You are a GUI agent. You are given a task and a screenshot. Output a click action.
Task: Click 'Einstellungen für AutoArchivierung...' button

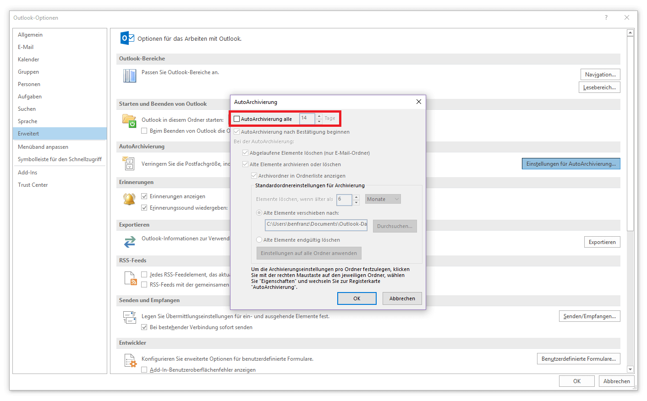[x=571, y=164]
